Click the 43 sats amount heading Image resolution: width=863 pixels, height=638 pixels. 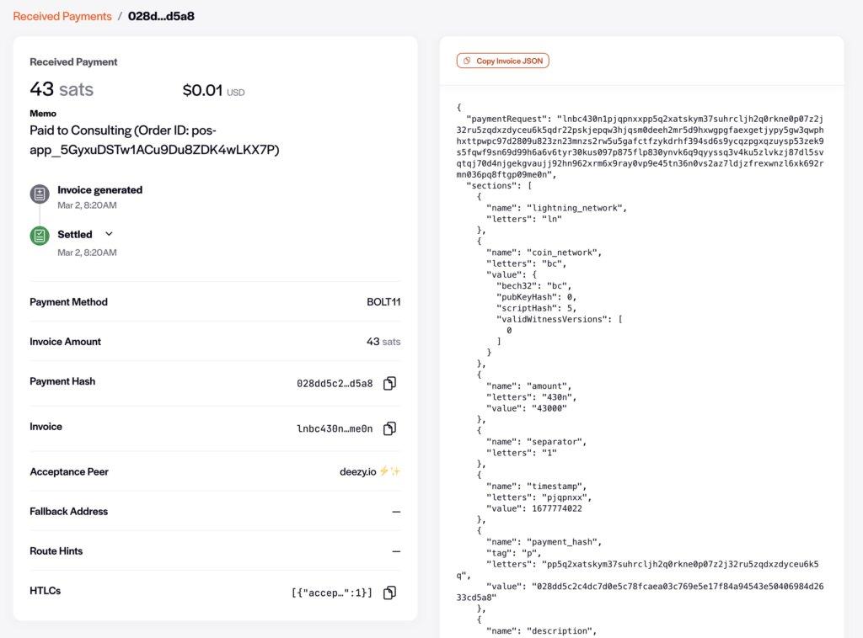click(x=62, y=89)
